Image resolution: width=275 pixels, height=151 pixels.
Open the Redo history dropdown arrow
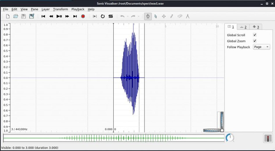tap(139, 17)
